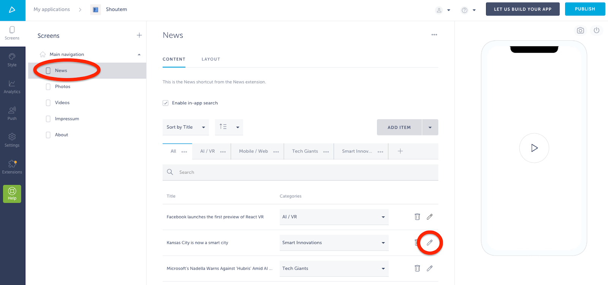The image size is (608, 285).
Task: Open the Analytics section
Action: [12, 87]
